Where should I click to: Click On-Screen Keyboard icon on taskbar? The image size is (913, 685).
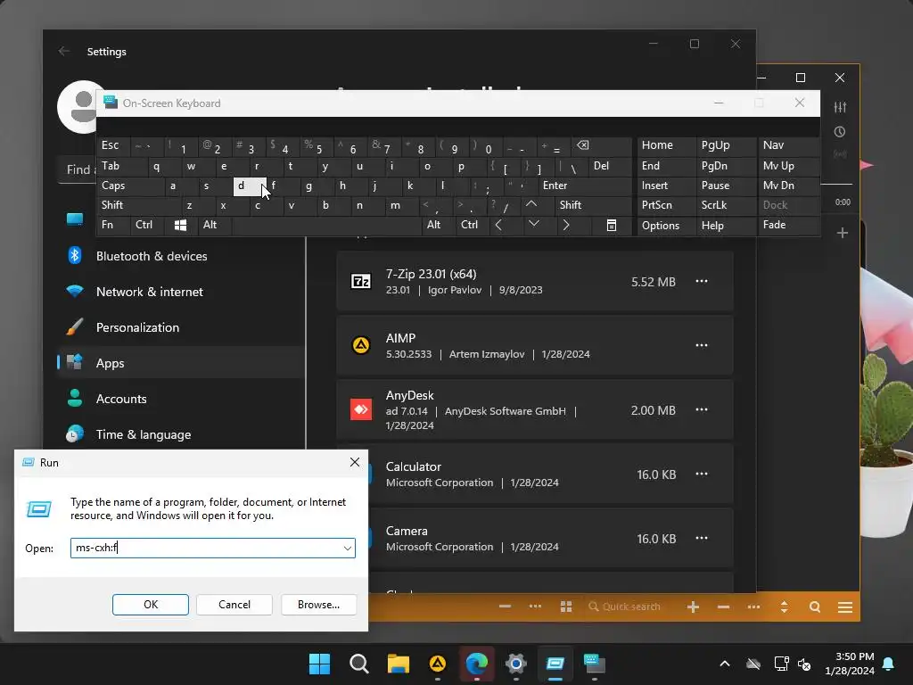(x=595, y=664)
